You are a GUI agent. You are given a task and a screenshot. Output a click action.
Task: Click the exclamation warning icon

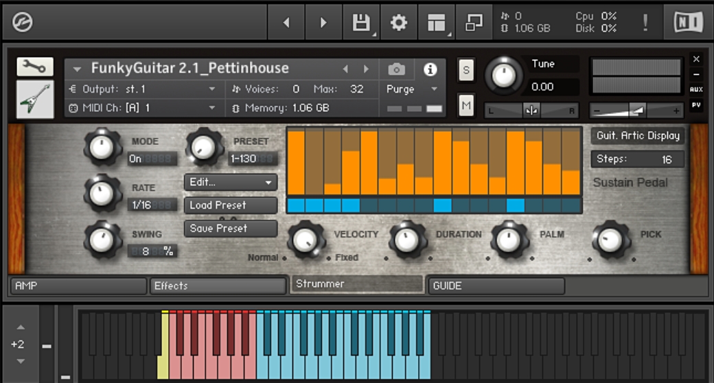[645, 23]
